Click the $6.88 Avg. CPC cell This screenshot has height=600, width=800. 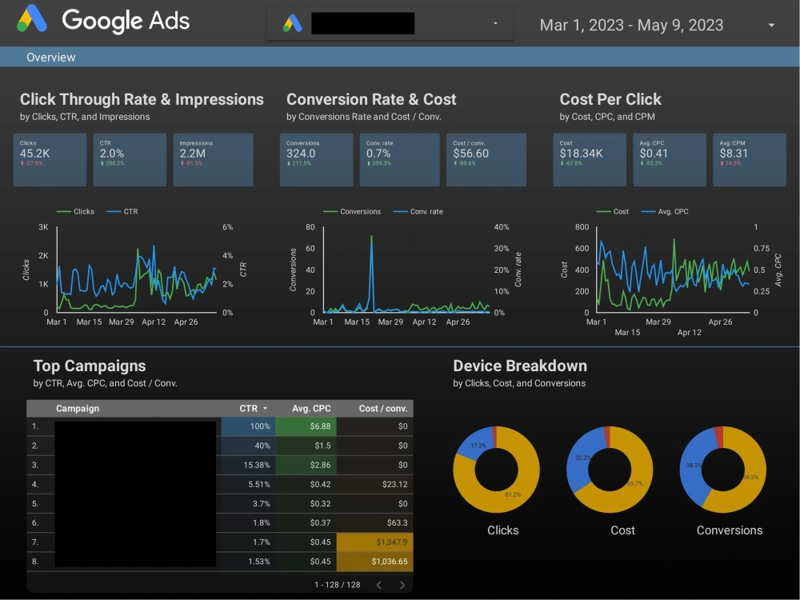(x=306, y=426)
